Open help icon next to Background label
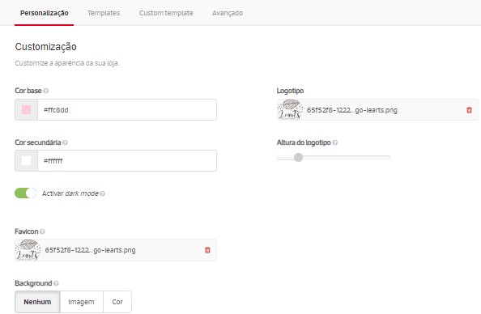Viewport: 481px width, 314px height. (56, 283)
